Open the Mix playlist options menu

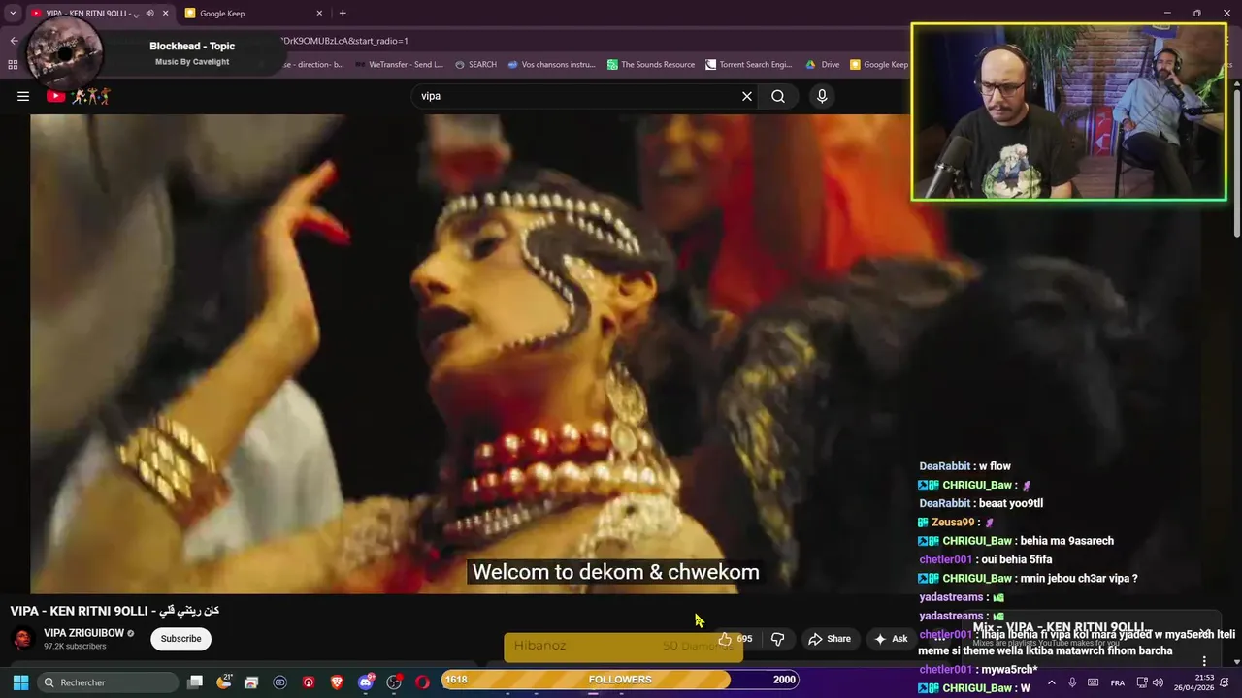click(1204, 661)
